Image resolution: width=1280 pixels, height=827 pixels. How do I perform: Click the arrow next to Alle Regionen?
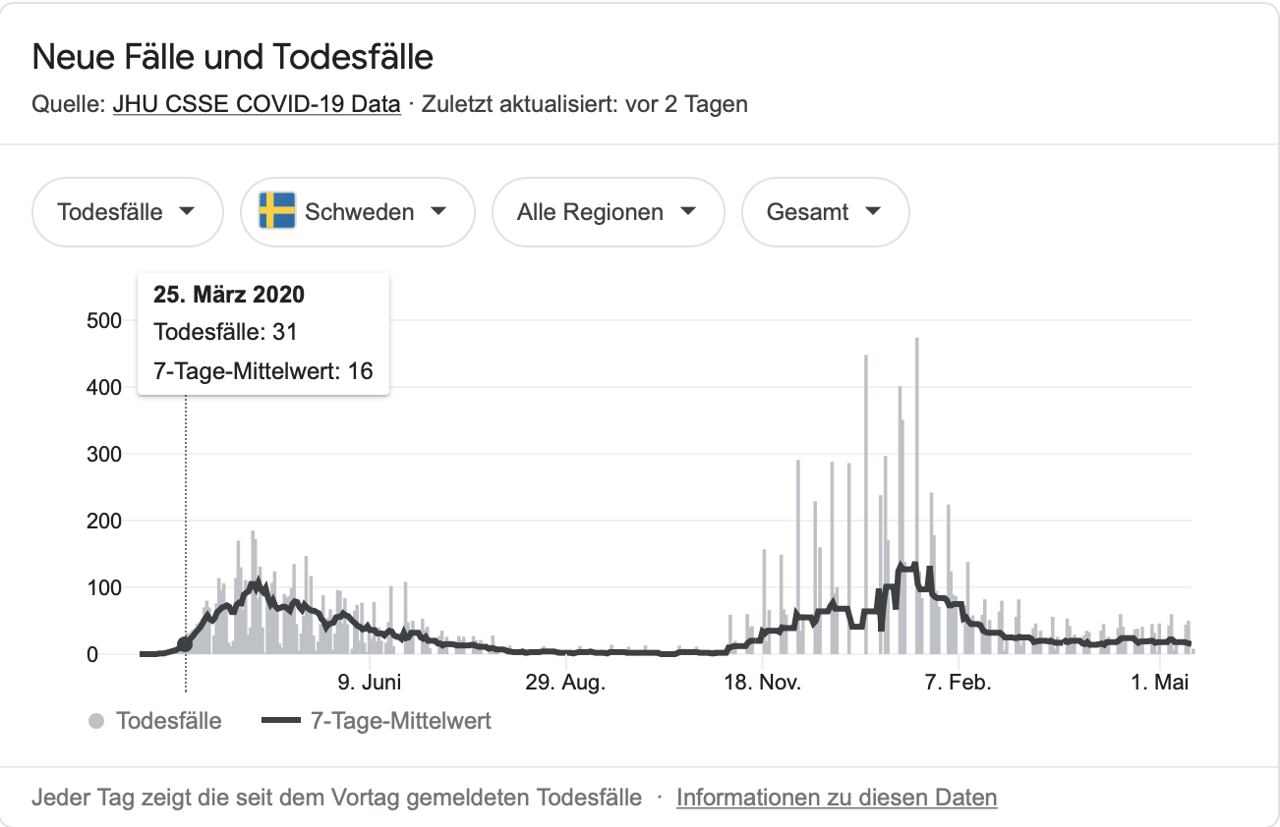(688, 211)
